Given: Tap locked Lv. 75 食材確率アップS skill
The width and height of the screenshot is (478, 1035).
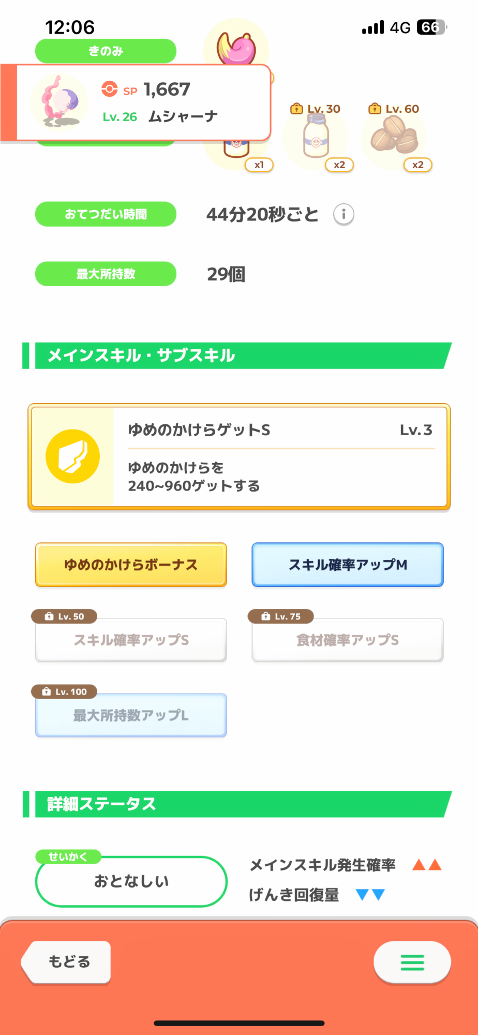Looking at the screenshot, I should click(x=348, y=640).
